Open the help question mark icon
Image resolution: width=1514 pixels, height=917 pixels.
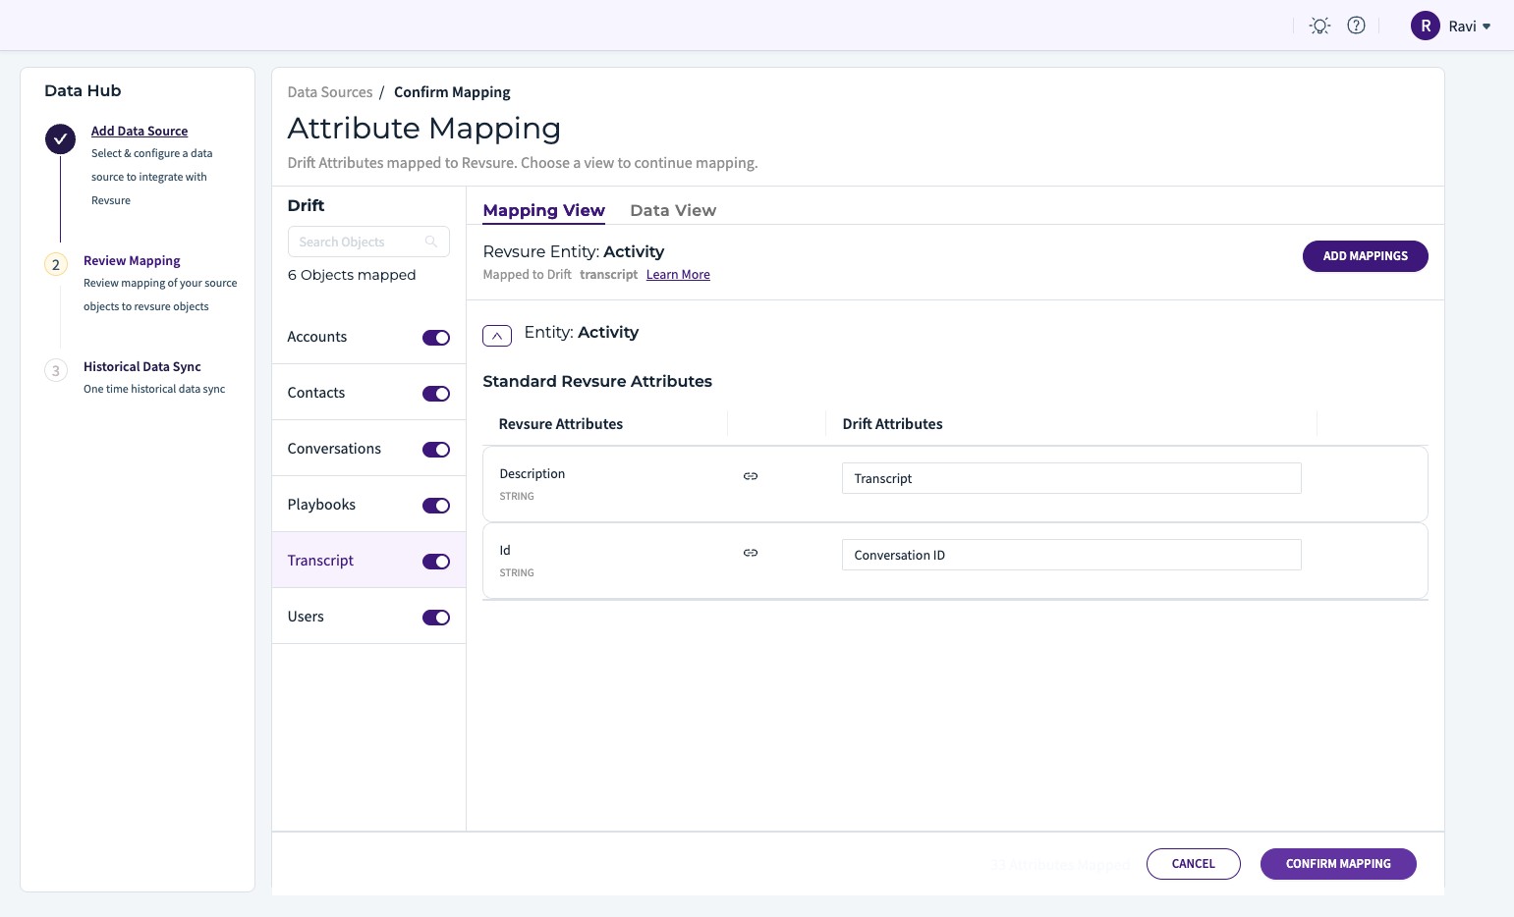click(x=1356, y=26)
